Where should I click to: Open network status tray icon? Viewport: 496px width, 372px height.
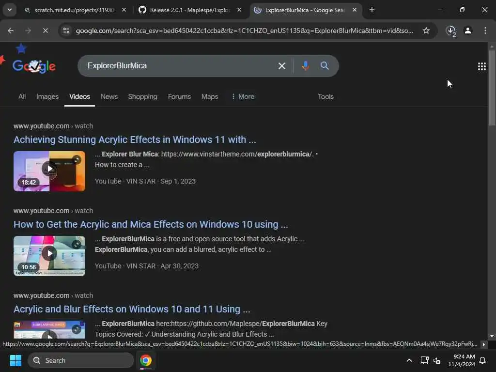click(x=424, y=360)
